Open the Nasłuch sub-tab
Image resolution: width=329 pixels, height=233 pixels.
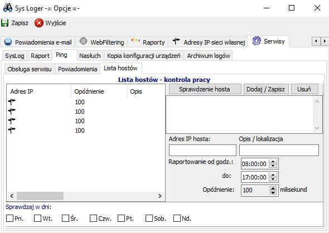tap(90, 56)
